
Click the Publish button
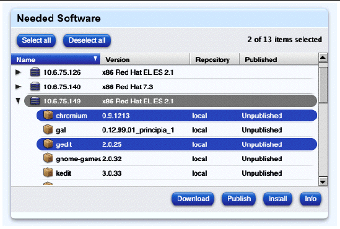click(x=238, y=199)
